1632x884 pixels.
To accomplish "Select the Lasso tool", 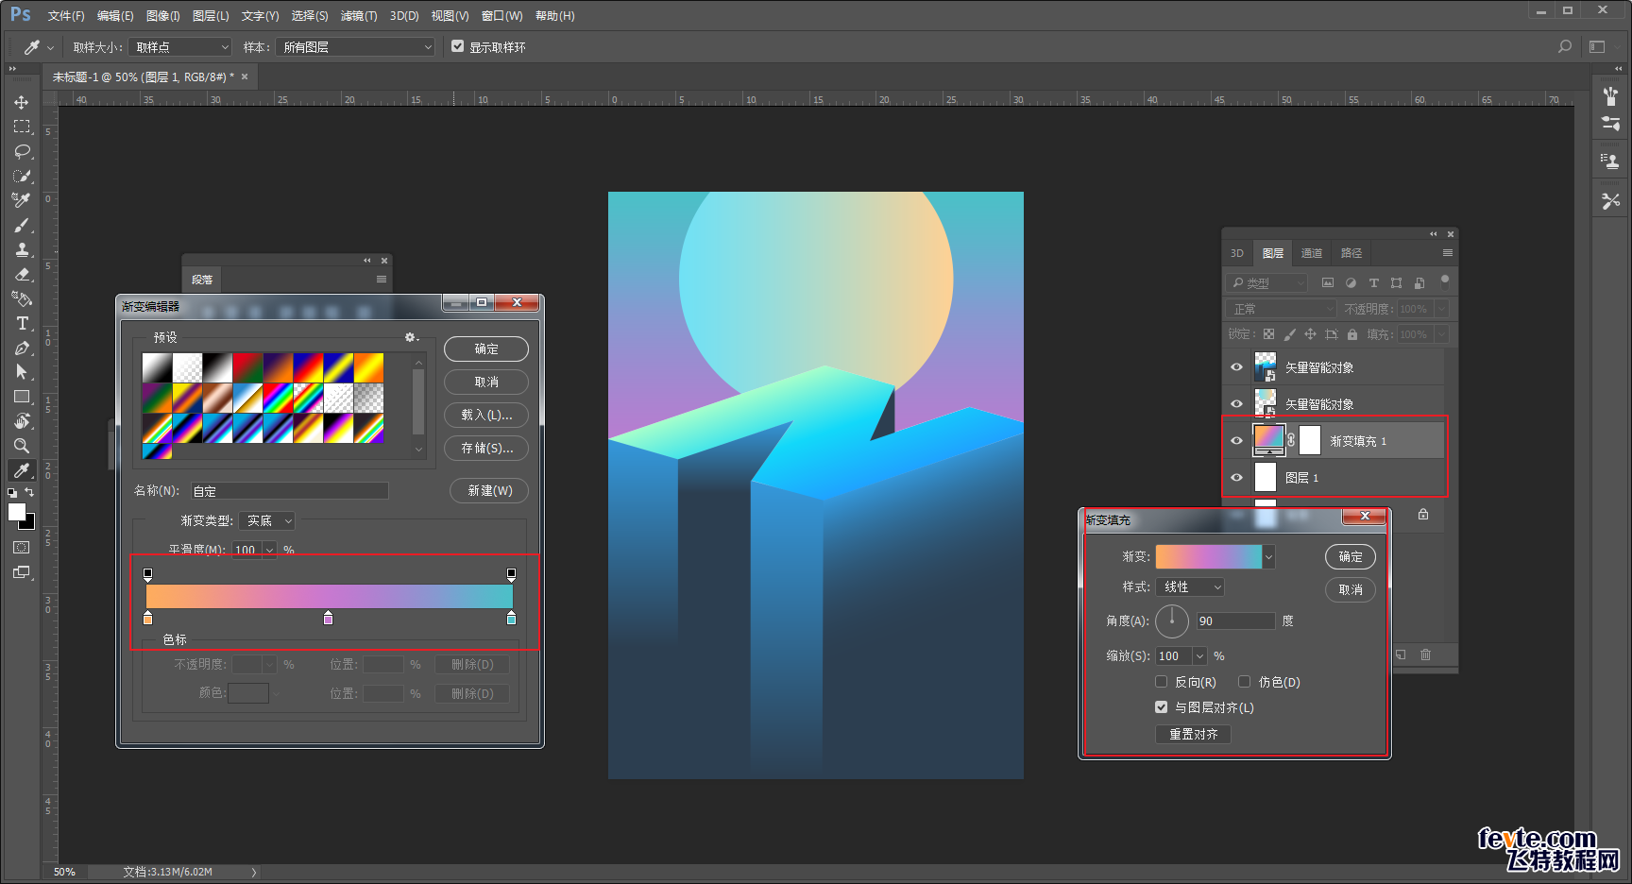I will click(x=22, y=151).
